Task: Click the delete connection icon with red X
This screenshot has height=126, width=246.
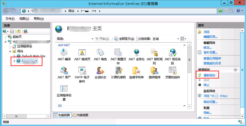Action: 26,31
